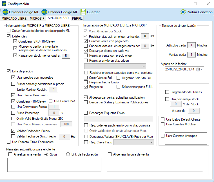Enable Usa Conversion Precio

[13, 106]
